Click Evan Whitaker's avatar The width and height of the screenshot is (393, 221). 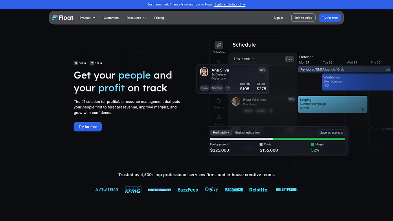235,102
